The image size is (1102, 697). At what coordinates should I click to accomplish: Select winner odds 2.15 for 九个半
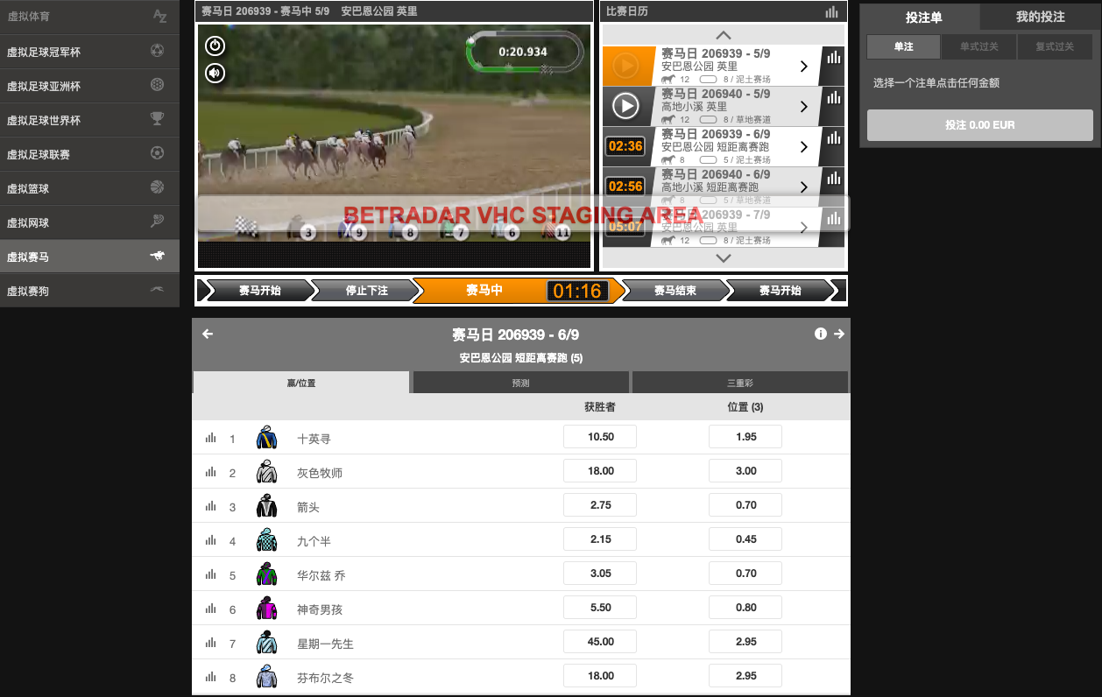(x=600, y=539)
